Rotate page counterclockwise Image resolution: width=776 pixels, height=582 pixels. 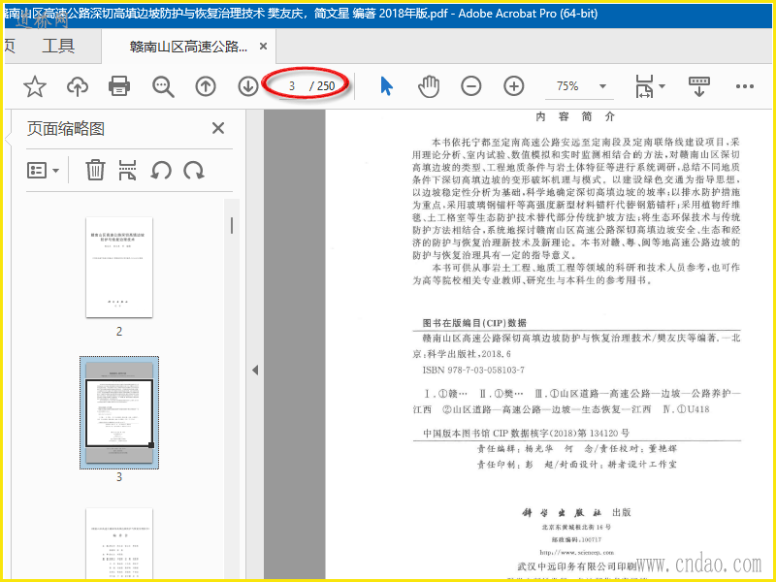tap(161, 171)
